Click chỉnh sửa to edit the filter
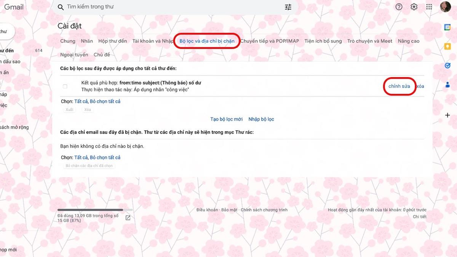Image resolution: width=457 pixels, height=257 pixels. 399,86
